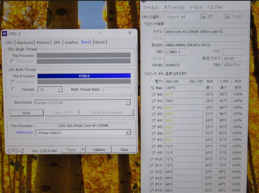The width and height of the screenshot is (259, 193).
Task: Switch to the Mainboard tab
Action: point(25,43)
